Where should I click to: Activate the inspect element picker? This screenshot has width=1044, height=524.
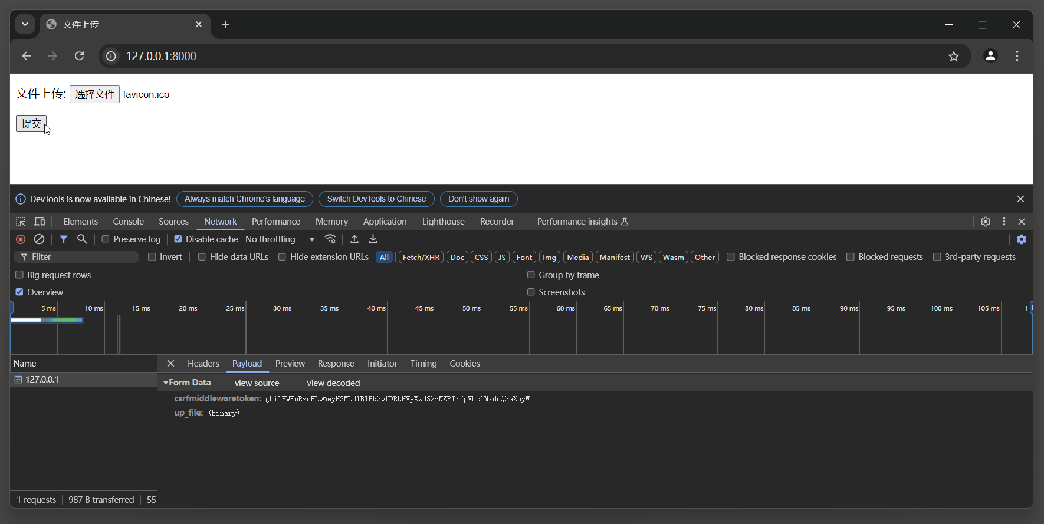tap(21, 222)
